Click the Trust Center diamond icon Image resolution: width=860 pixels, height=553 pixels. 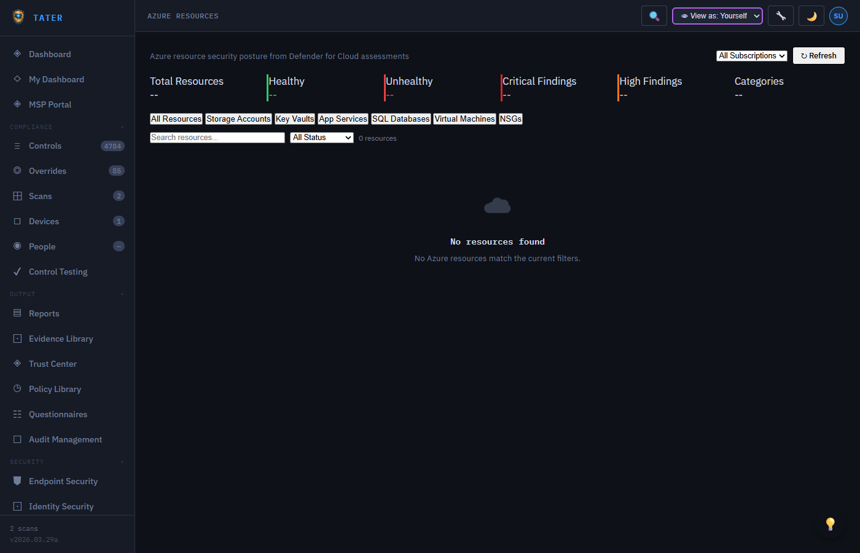point(17,364)
